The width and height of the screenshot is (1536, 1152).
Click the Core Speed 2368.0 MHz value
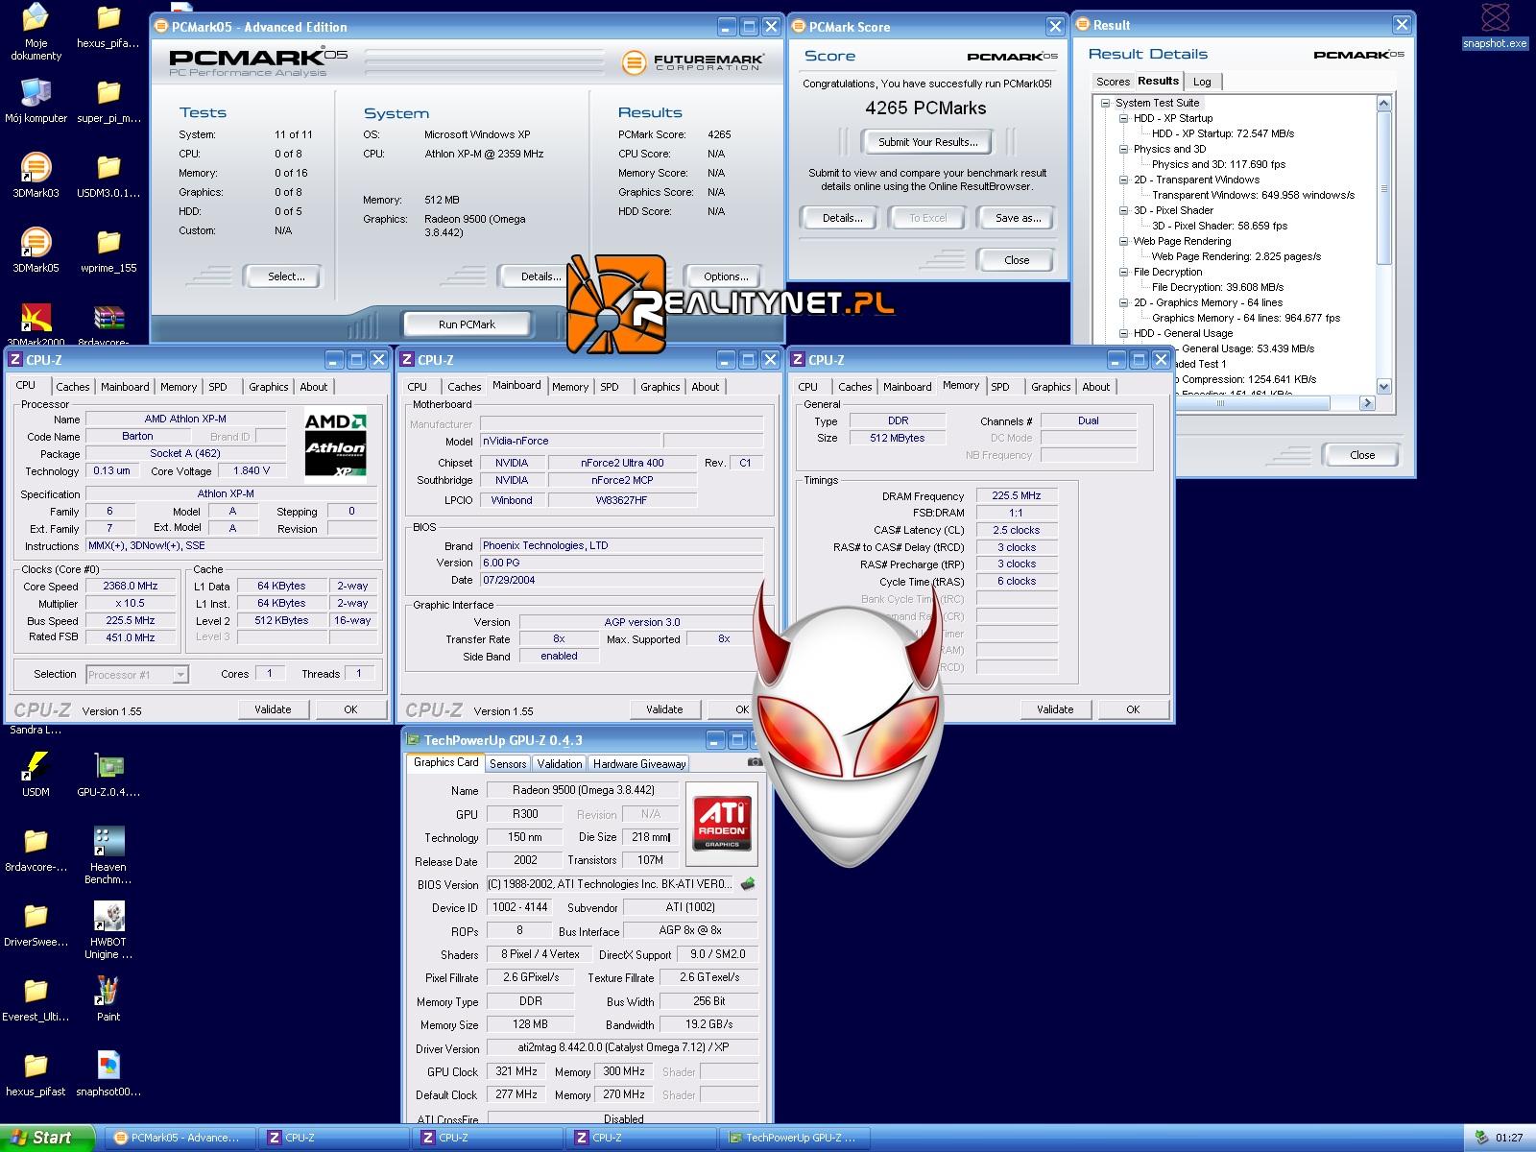[132, 586]
